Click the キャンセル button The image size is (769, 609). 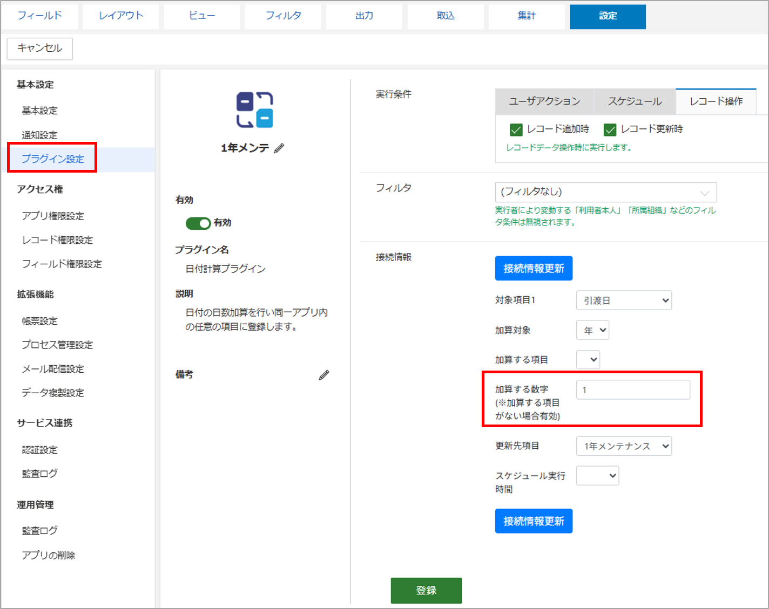[40, 49]
